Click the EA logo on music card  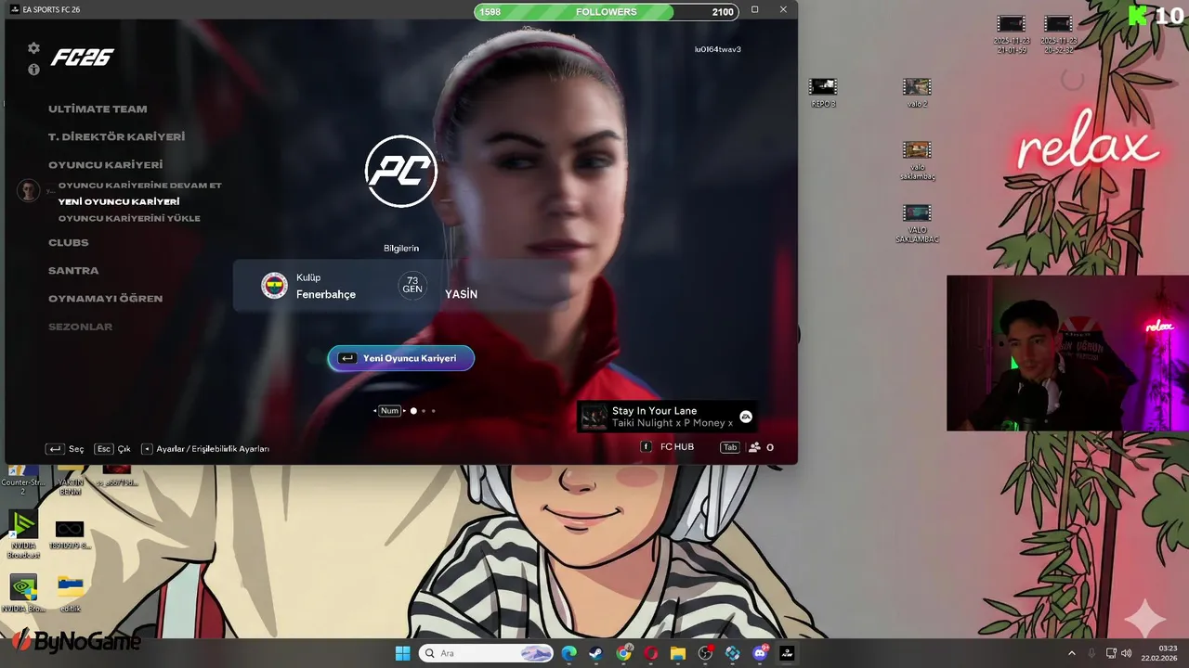pos(746,417)
